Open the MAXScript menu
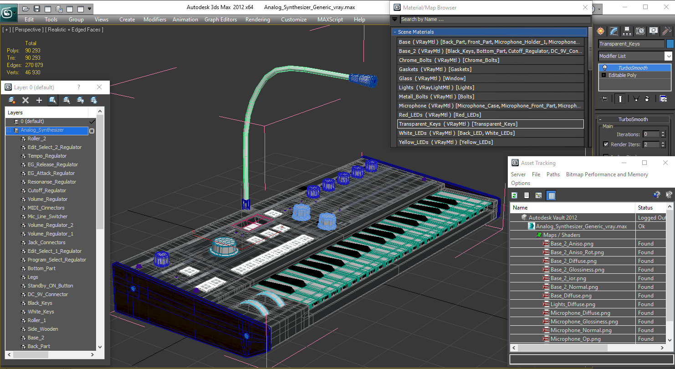This screenshot has width=675, height=369. (330, 20)
